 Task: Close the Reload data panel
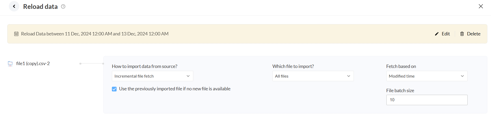pos(481,6)
